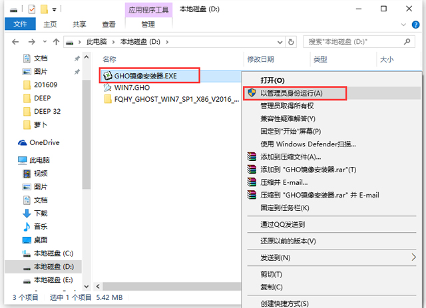
Task: Expand the ribbon with the chevron
Action: (x=404, y=25)
